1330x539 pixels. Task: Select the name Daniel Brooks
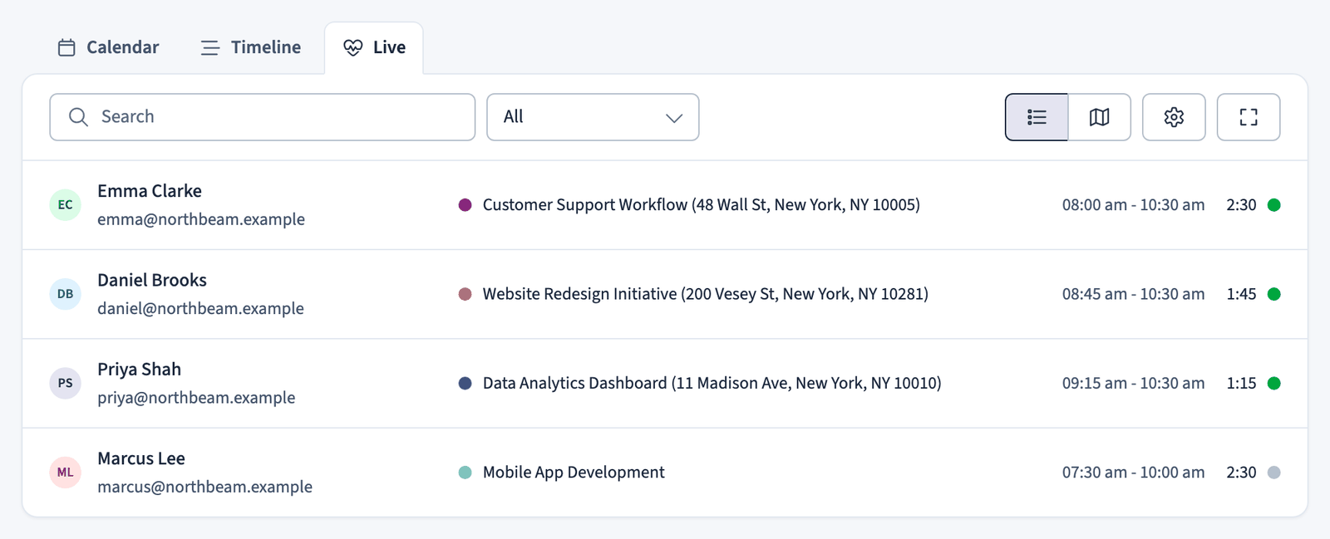pos(152,280)
